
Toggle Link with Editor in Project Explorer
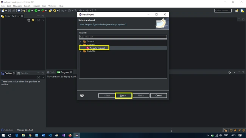(x=33, y=20)
